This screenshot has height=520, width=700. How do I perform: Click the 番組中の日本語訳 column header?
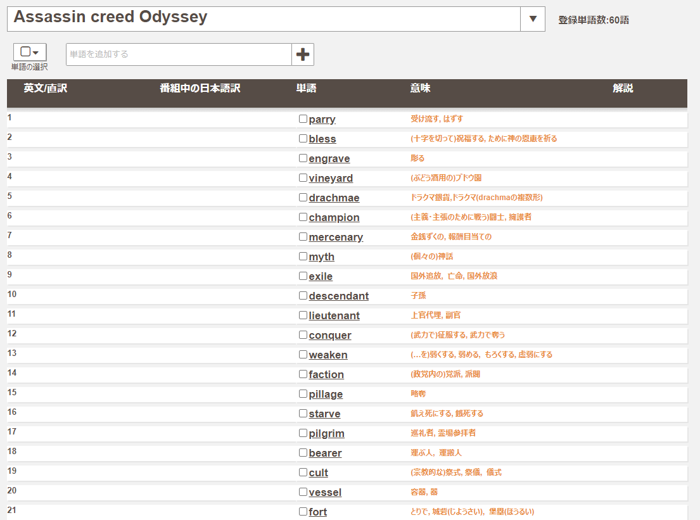pos(200,89)
